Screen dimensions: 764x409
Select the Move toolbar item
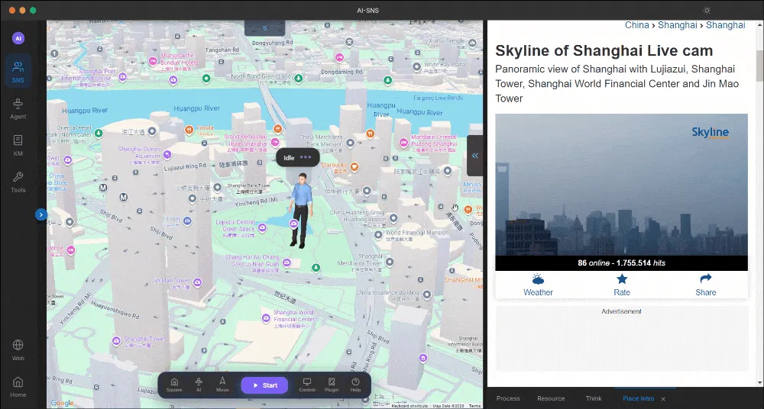click(x=222, y=385)
